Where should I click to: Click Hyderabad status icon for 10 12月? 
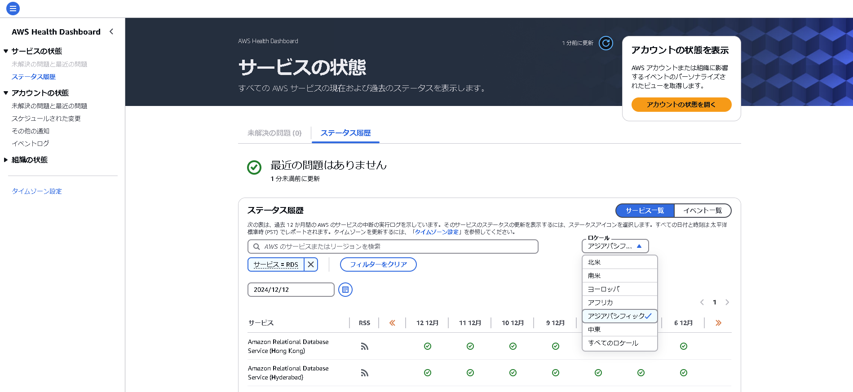[513, 373]
